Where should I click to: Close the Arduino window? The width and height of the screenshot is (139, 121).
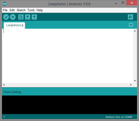pos(132,3)
